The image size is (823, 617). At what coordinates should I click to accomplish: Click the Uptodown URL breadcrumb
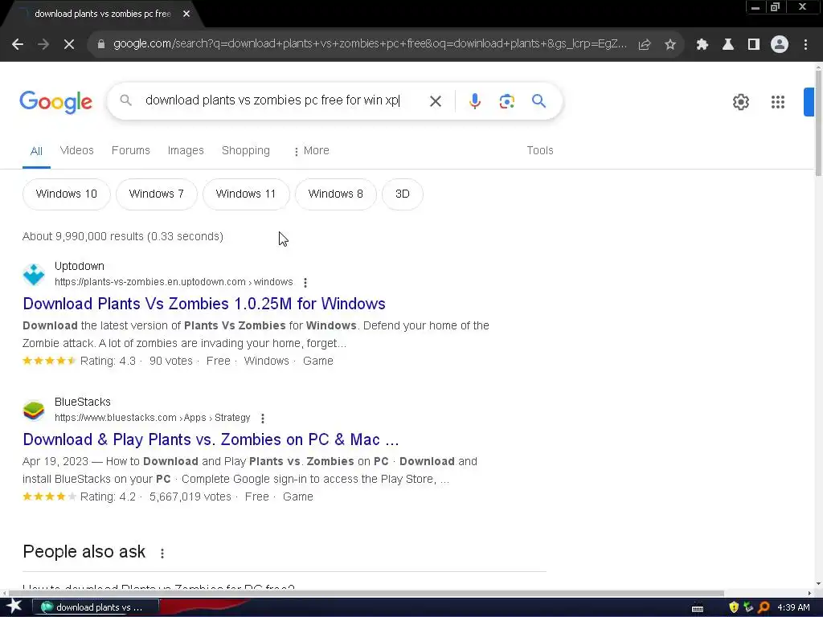174,282
